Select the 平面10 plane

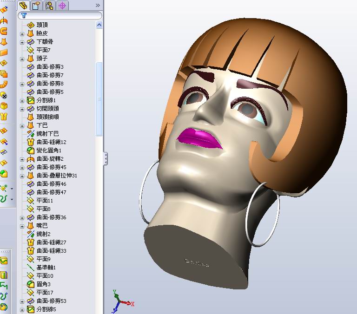[45, 276]
